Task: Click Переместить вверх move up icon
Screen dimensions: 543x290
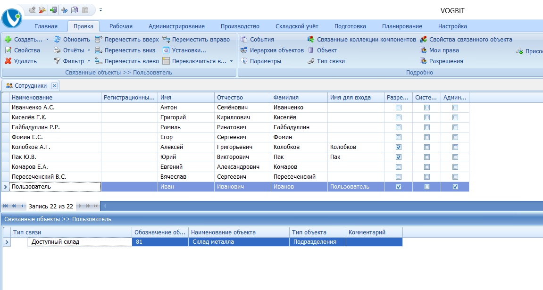Action: 99,40
